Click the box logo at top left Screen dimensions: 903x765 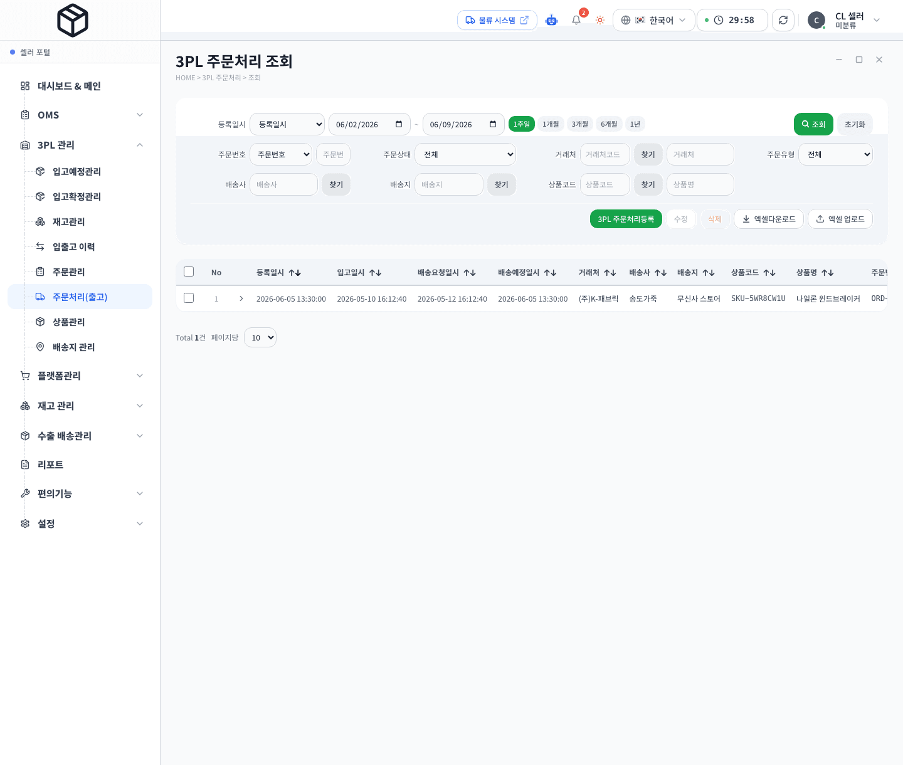click(73, 20)
